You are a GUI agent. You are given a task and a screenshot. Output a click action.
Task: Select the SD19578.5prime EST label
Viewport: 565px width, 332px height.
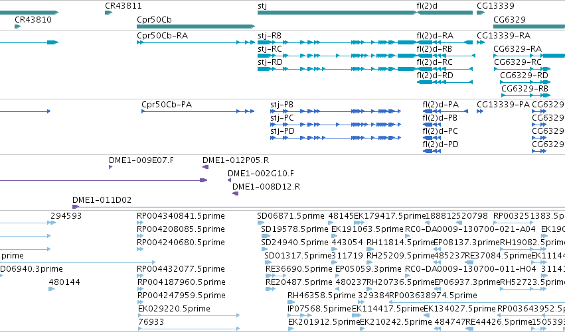click(x=294, y=229)
